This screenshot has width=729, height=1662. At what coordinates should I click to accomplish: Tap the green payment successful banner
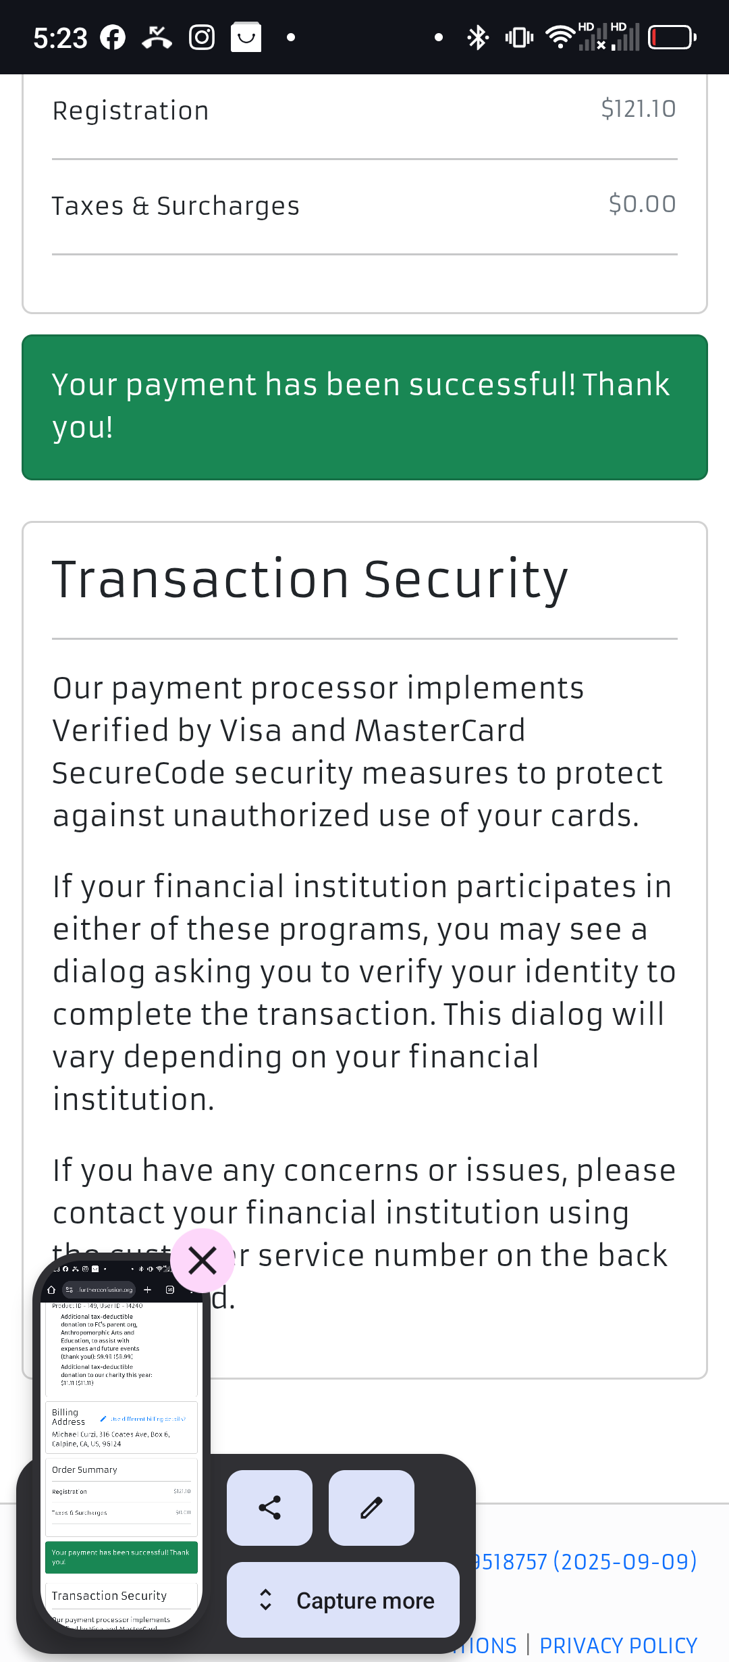[x=364, y=407]
